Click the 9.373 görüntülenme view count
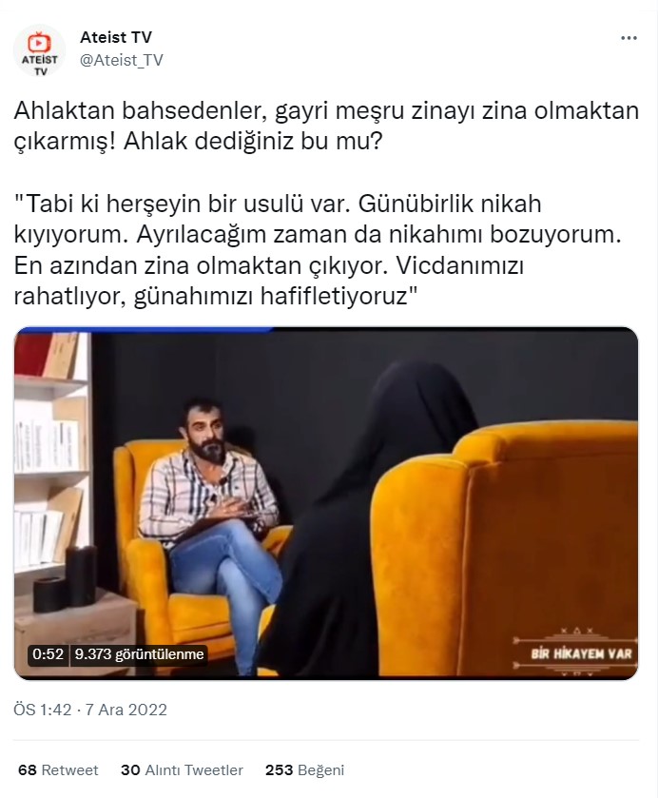Image resolution: width=658 pixels, height=798 pixels. (139, 654)
